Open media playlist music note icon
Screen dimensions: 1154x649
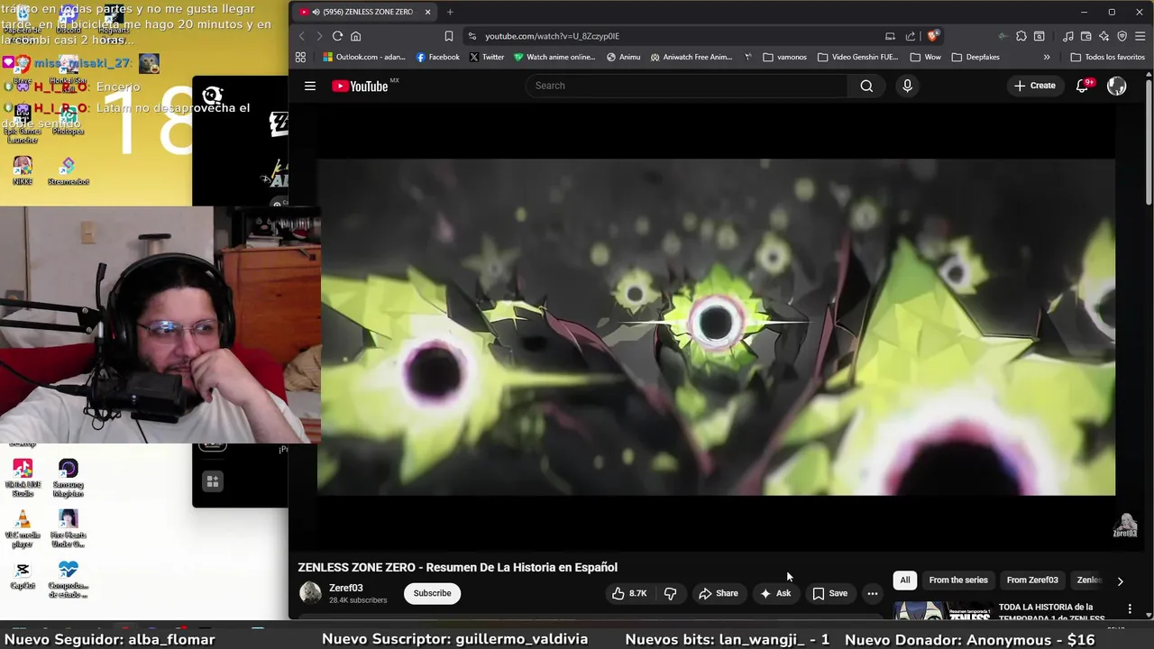point(1068,36)
